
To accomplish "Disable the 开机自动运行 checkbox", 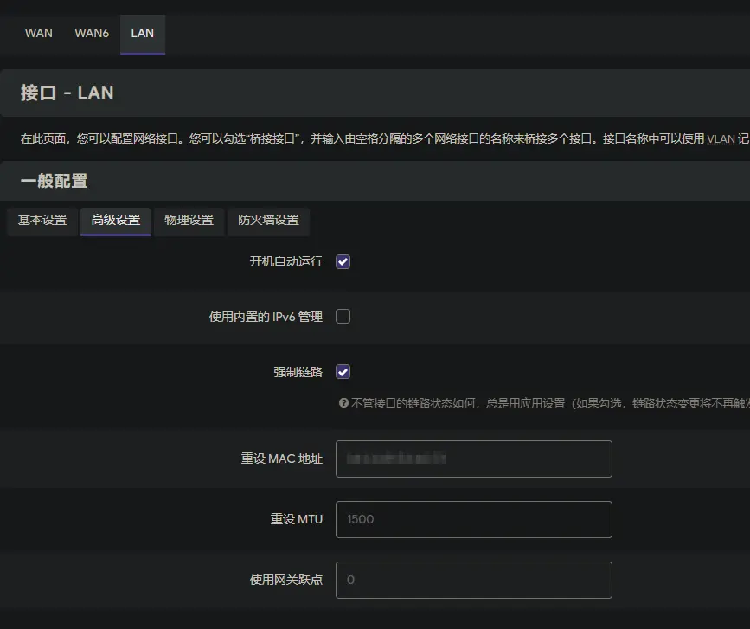I will point(343,262).
